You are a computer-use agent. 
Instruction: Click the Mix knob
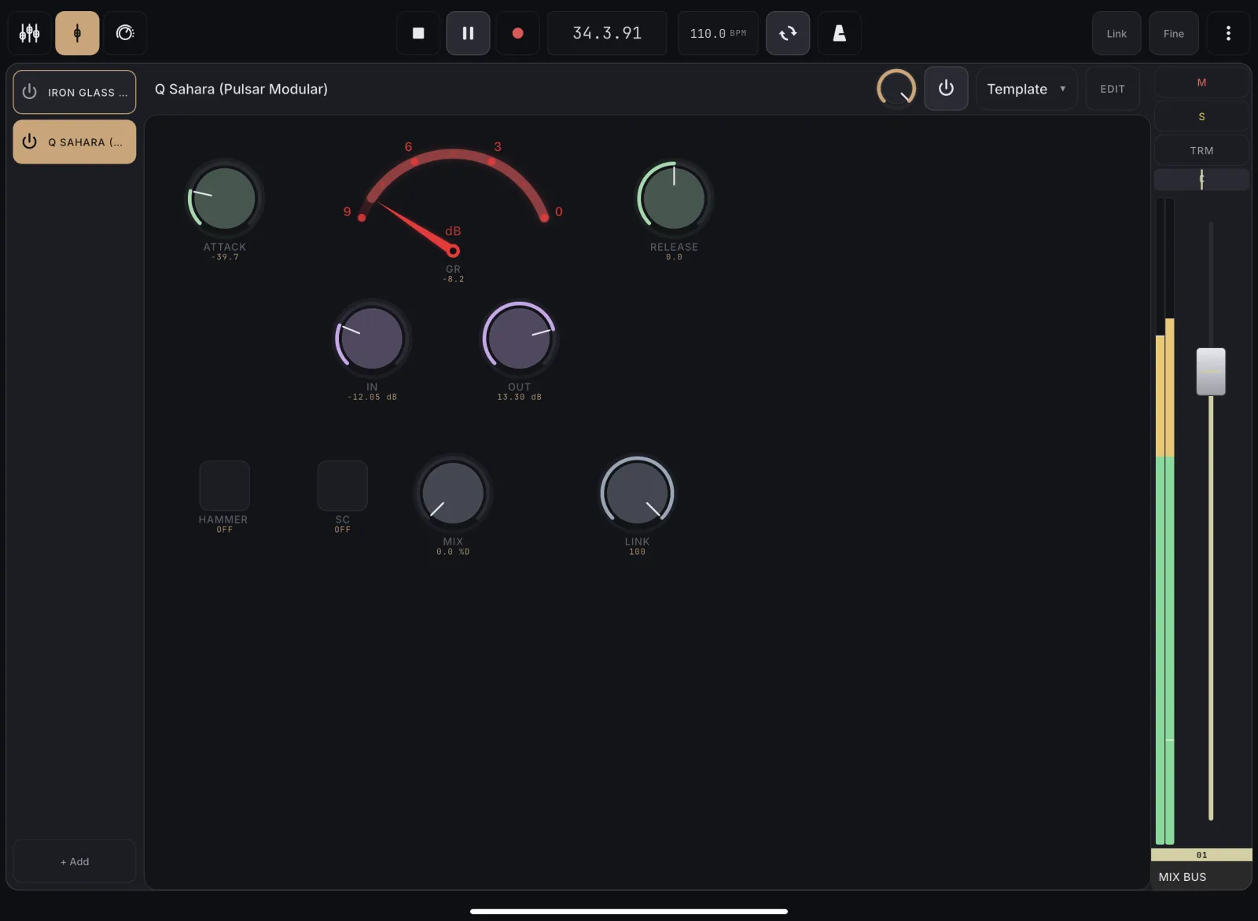point(453,493)
